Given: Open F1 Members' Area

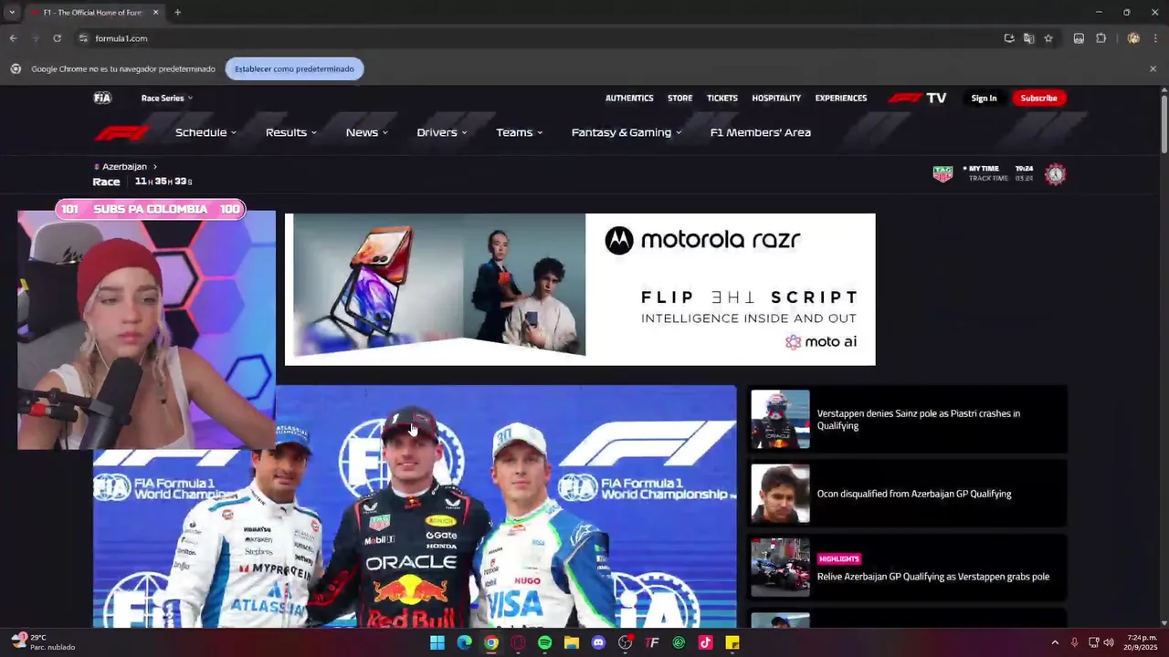Looking at the screenshot, I should coord(761,132).
